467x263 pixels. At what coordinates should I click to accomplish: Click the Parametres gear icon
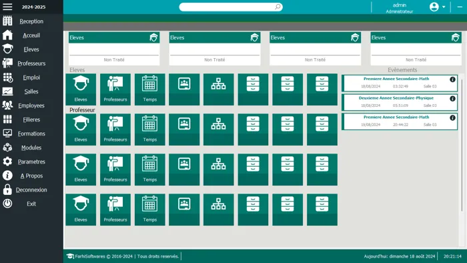7,161
